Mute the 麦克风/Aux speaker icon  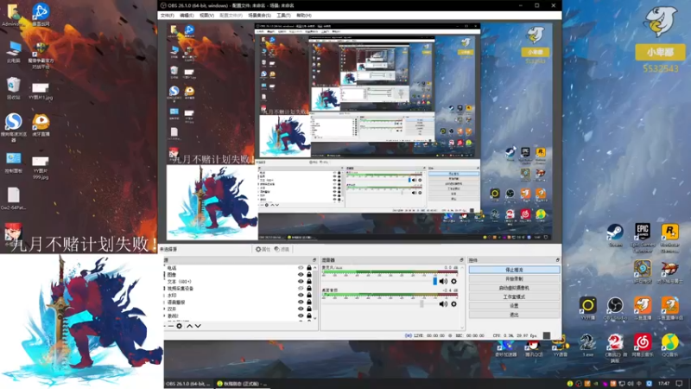443,282
